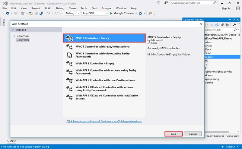The image size is (242, 149).
Task: Pin the Solution Explorer panel
Action: (234, 20)
